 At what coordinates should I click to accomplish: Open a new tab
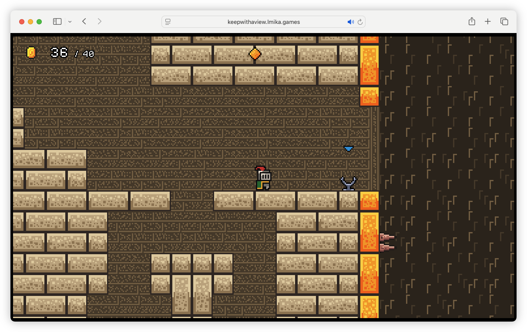click(x=488, y=22)
